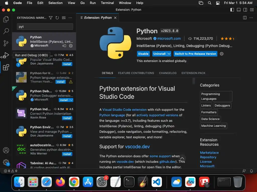
Task: Install Python for VSCode by Thomas Haak
Action: tap(60, 82)
